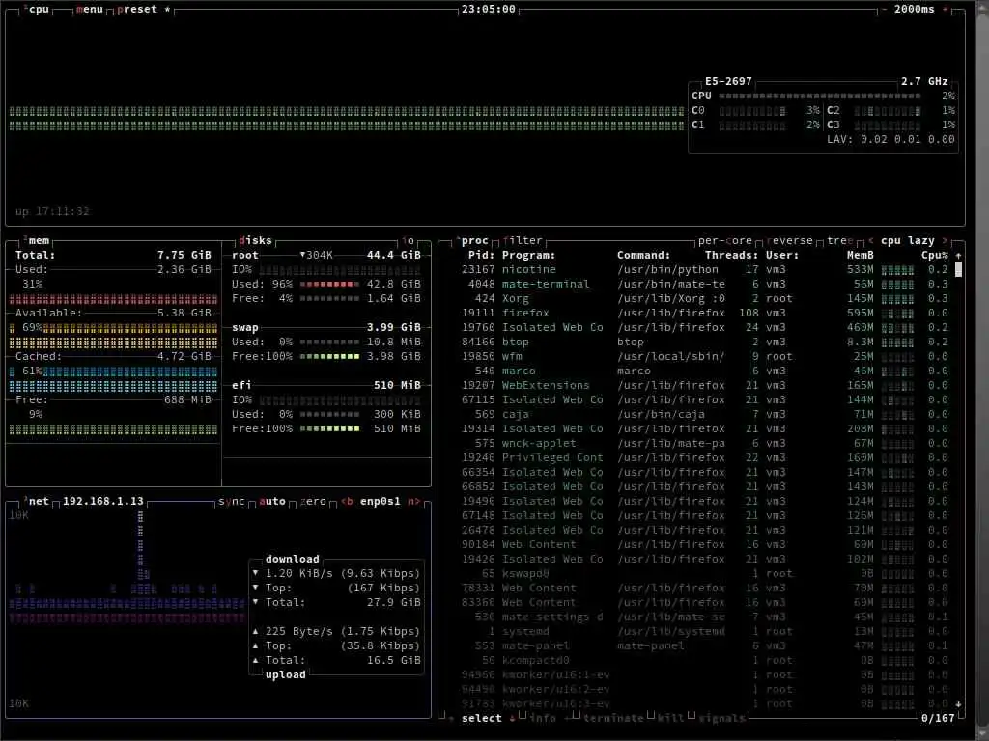Screen dimensions: 989x741
Task: Click zero to reset network totals
Action: [313, 501]
